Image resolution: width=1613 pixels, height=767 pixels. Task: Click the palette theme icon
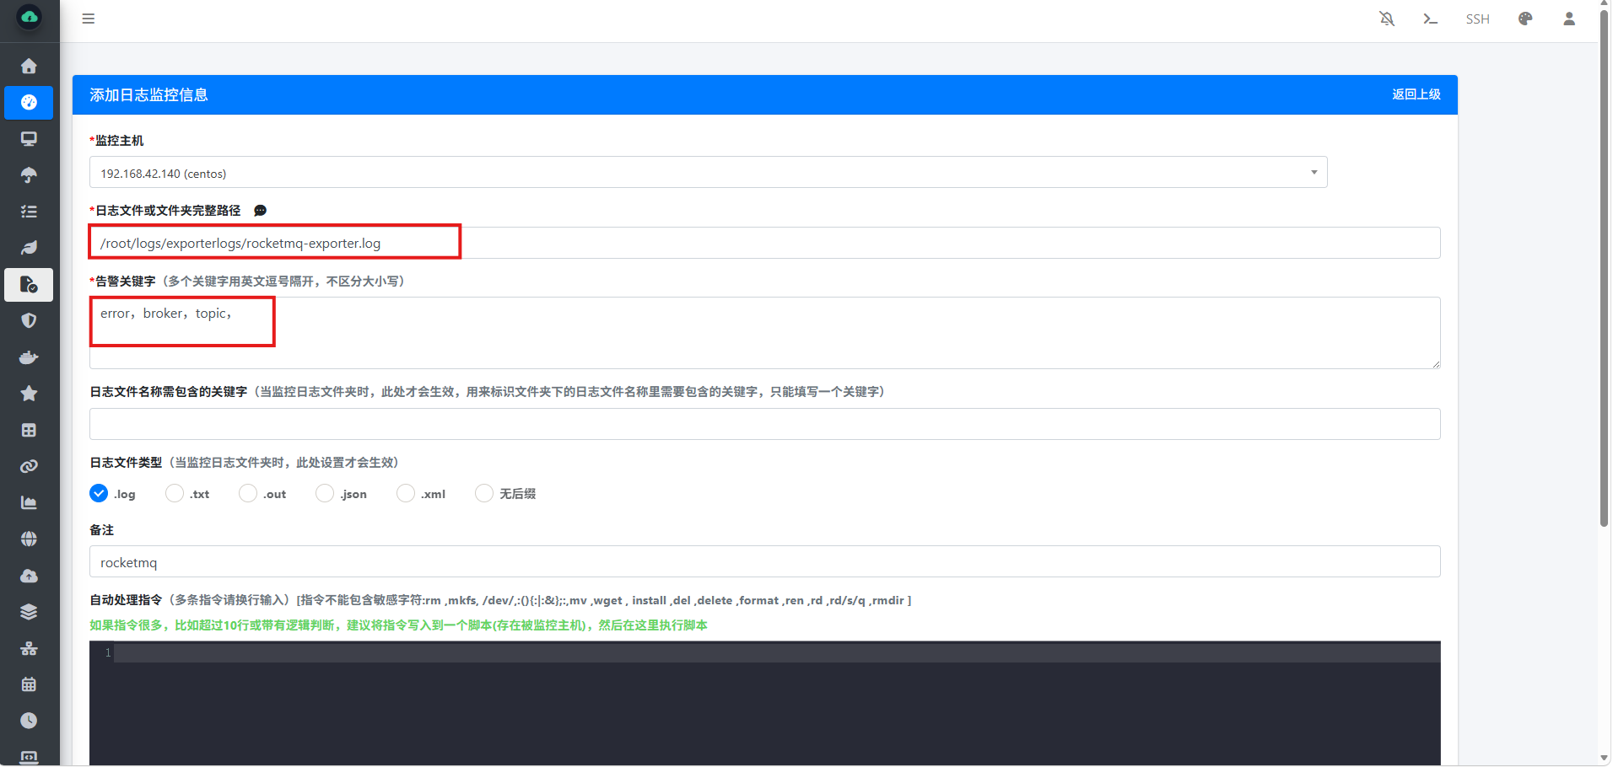click(1524, 19)
